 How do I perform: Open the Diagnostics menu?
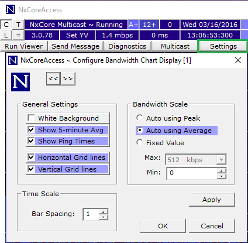point(128,46)
